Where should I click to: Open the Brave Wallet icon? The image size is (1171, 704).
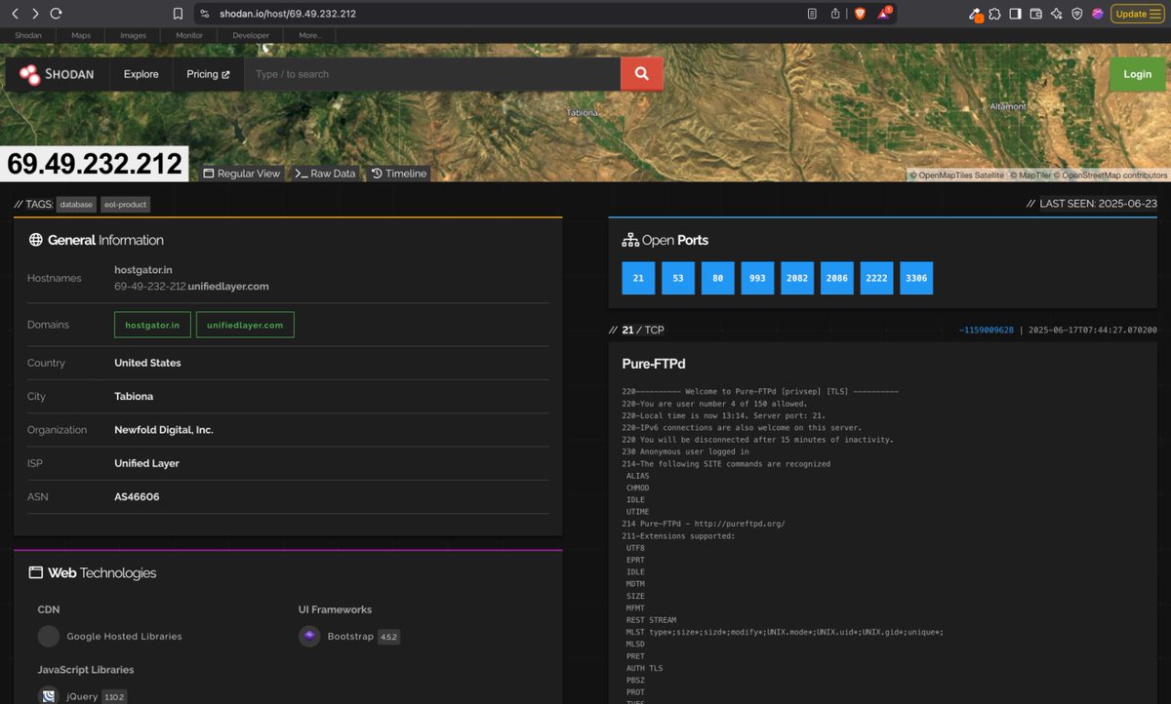(1035, 14)
